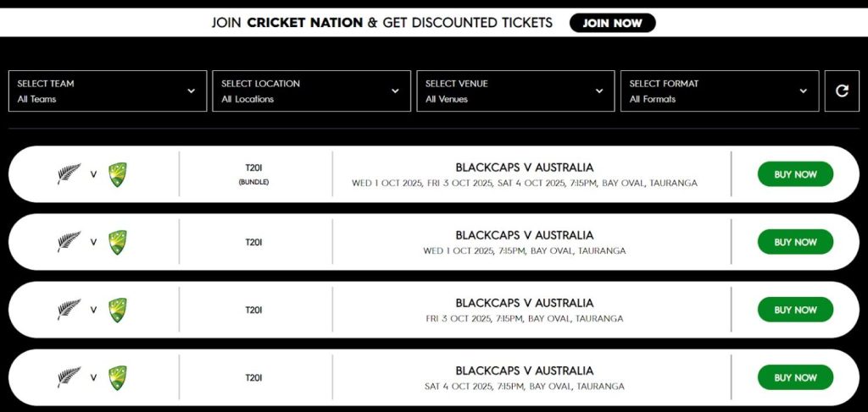Click the silver fern logo in the Wed 1 Oct row
This screenshot has height=412, width=868.
(69, 242)
